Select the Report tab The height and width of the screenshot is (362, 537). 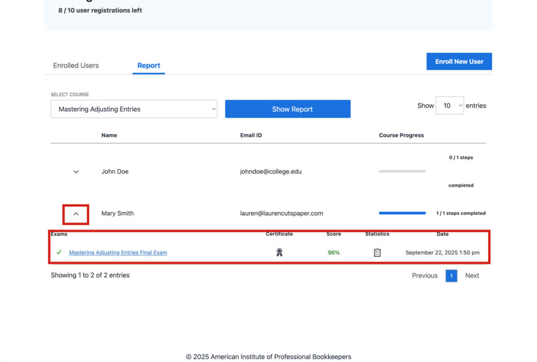pos(149,66)
